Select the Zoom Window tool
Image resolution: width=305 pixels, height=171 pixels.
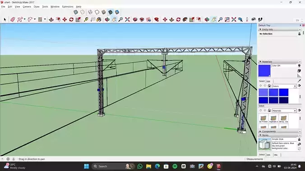tap(227, 19)
